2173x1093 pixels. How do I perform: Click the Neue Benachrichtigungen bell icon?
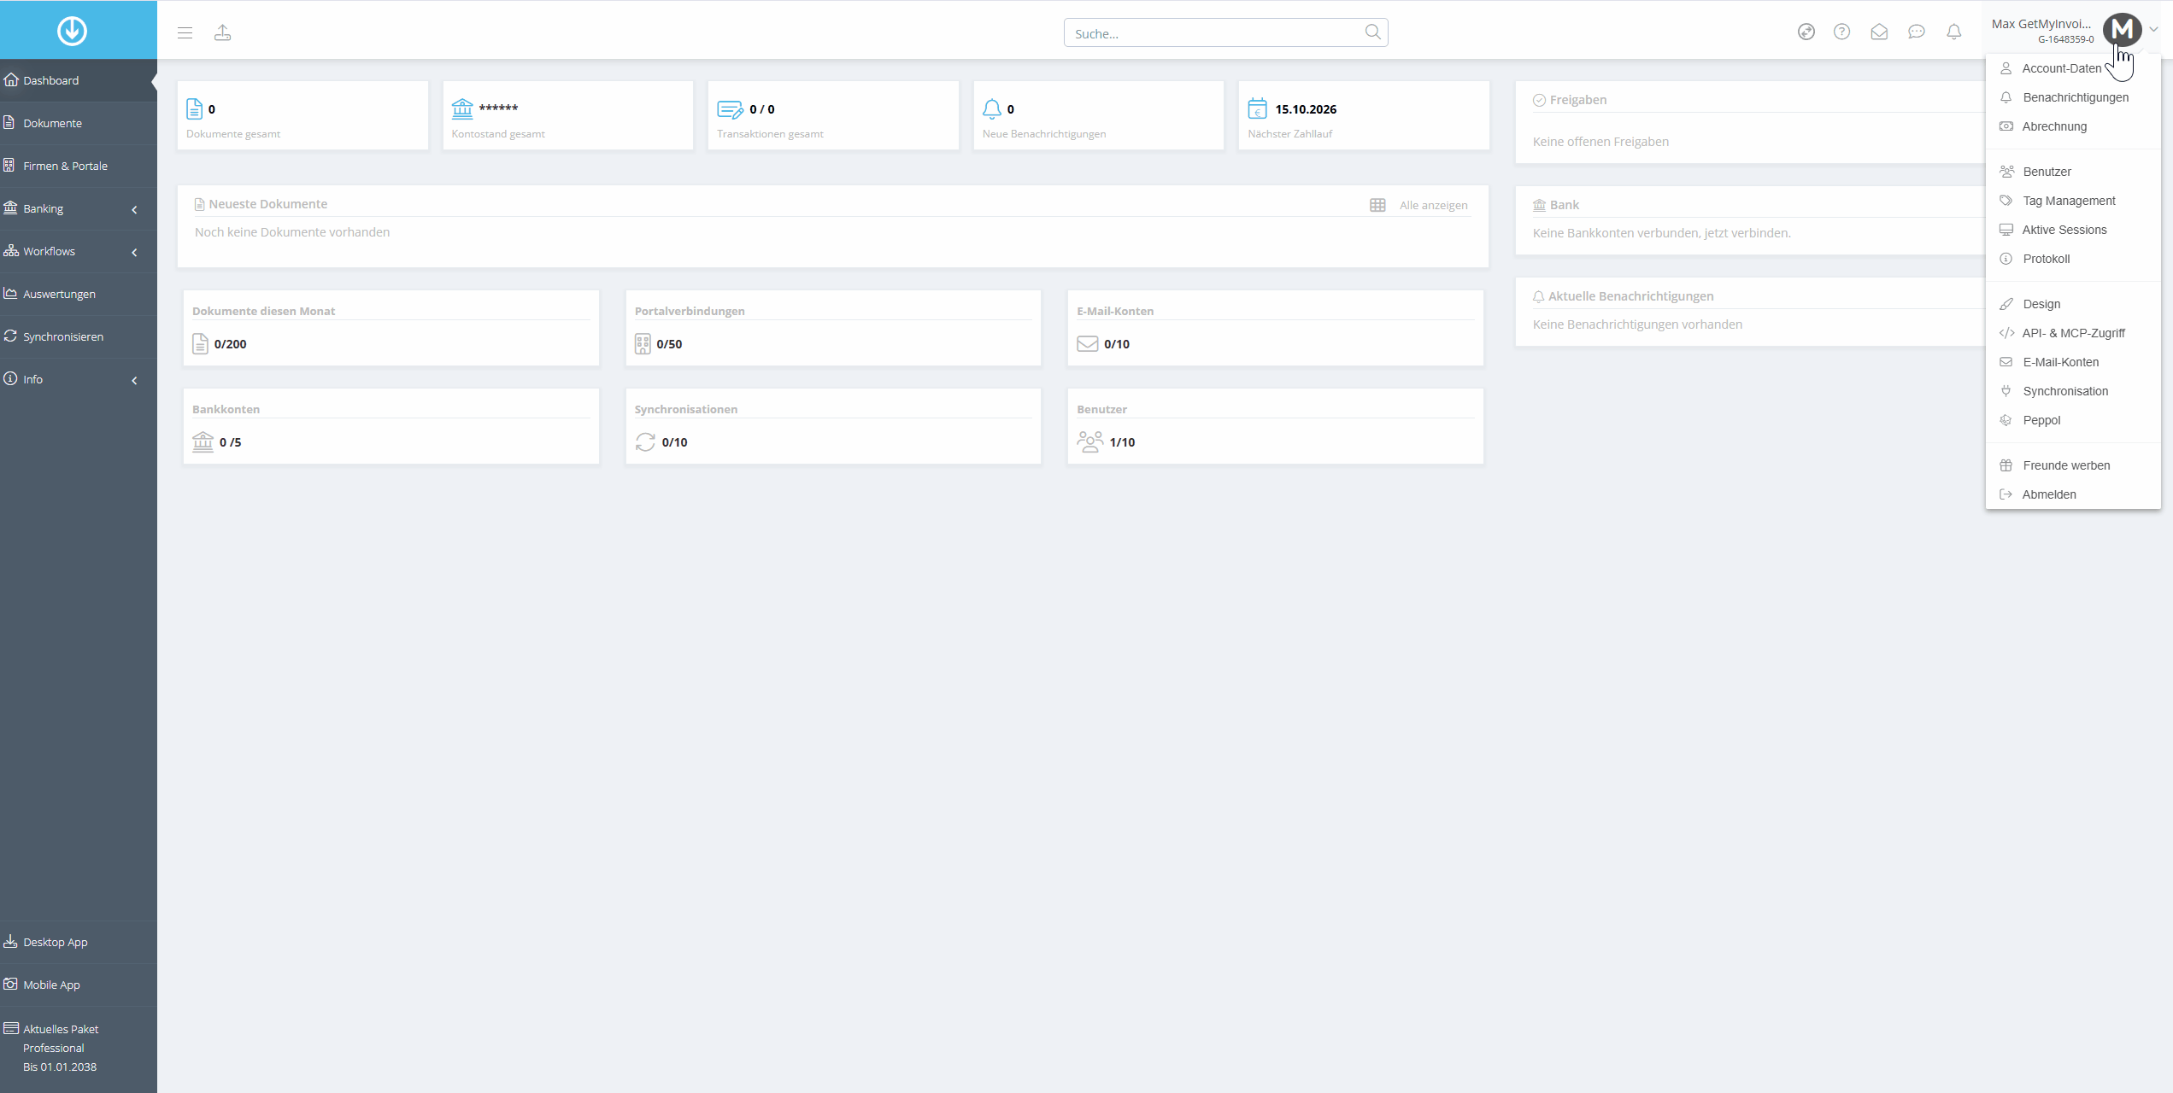pos(992,108)
